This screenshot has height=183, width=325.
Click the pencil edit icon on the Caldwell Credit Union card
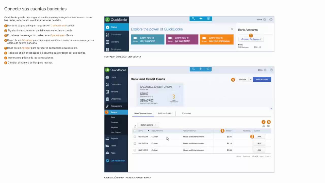[180, 87]
